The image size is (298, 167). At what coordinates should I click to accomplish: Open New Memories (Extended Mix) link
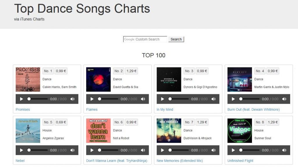click(x=180, y=161)
